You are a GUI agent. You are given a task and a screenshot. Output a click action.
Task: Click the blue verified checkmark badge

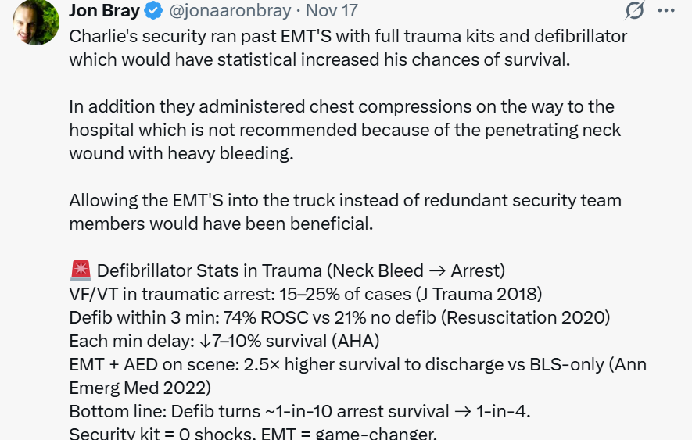click(x=155, y=12)
